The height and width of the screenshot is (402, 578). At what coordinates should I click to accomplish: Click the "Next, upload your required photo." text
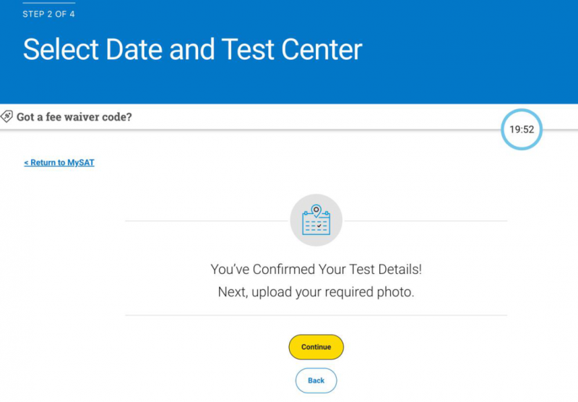point(316,292)
